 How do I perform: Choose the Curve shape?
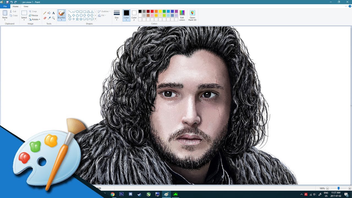[73, 12]
